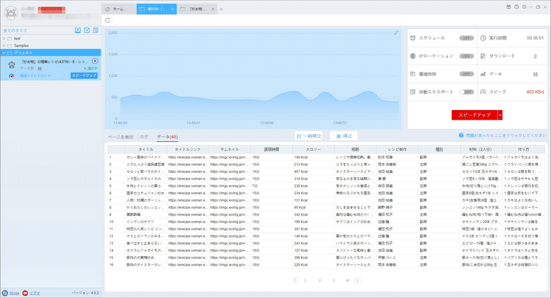This screenshot has width=551, height=298.
Task: Close the running (実行中) tab
Action: 173,9
